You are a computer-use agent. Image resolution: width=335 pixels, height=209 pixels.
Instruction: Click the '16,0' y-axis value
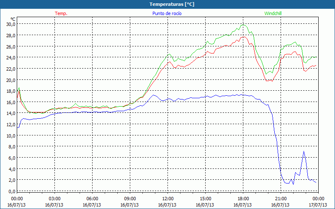click(11, 102)
